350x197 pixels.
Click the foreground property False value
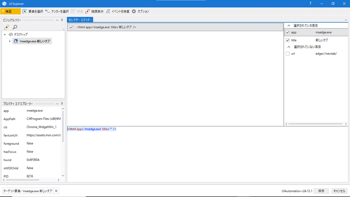(x=30, y=143)
